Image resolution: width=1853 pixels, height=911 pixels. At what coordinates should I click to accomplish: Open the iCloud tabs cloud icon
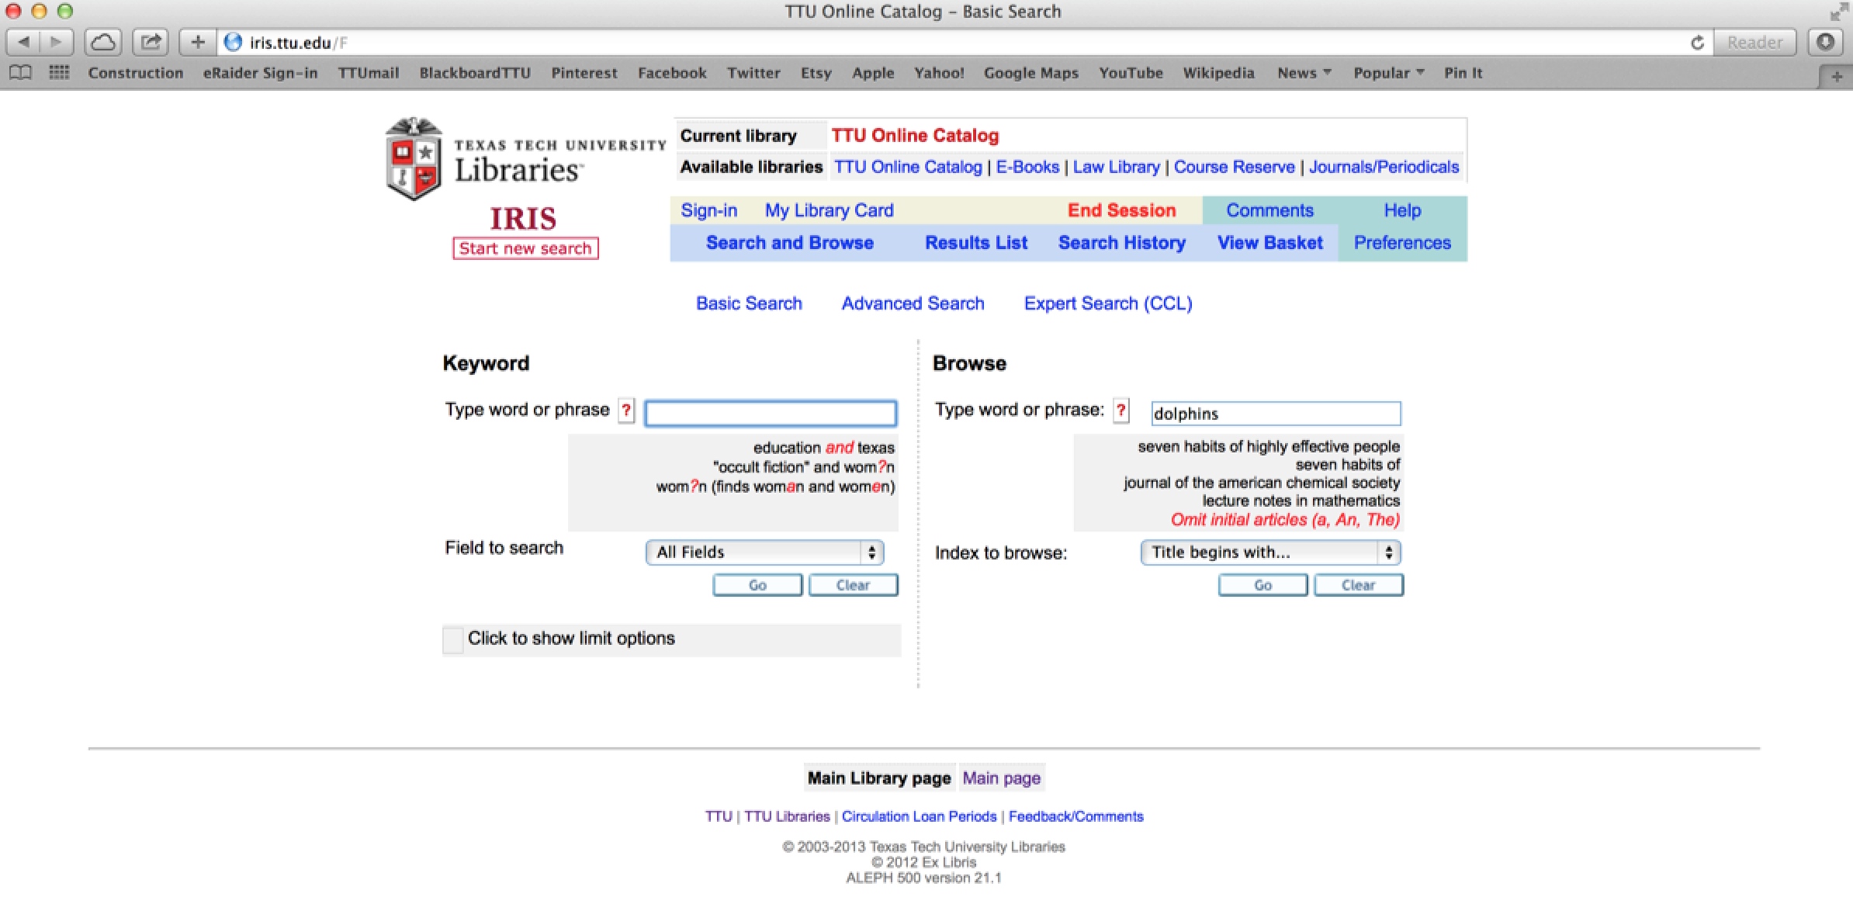click(x=103, y=42)
